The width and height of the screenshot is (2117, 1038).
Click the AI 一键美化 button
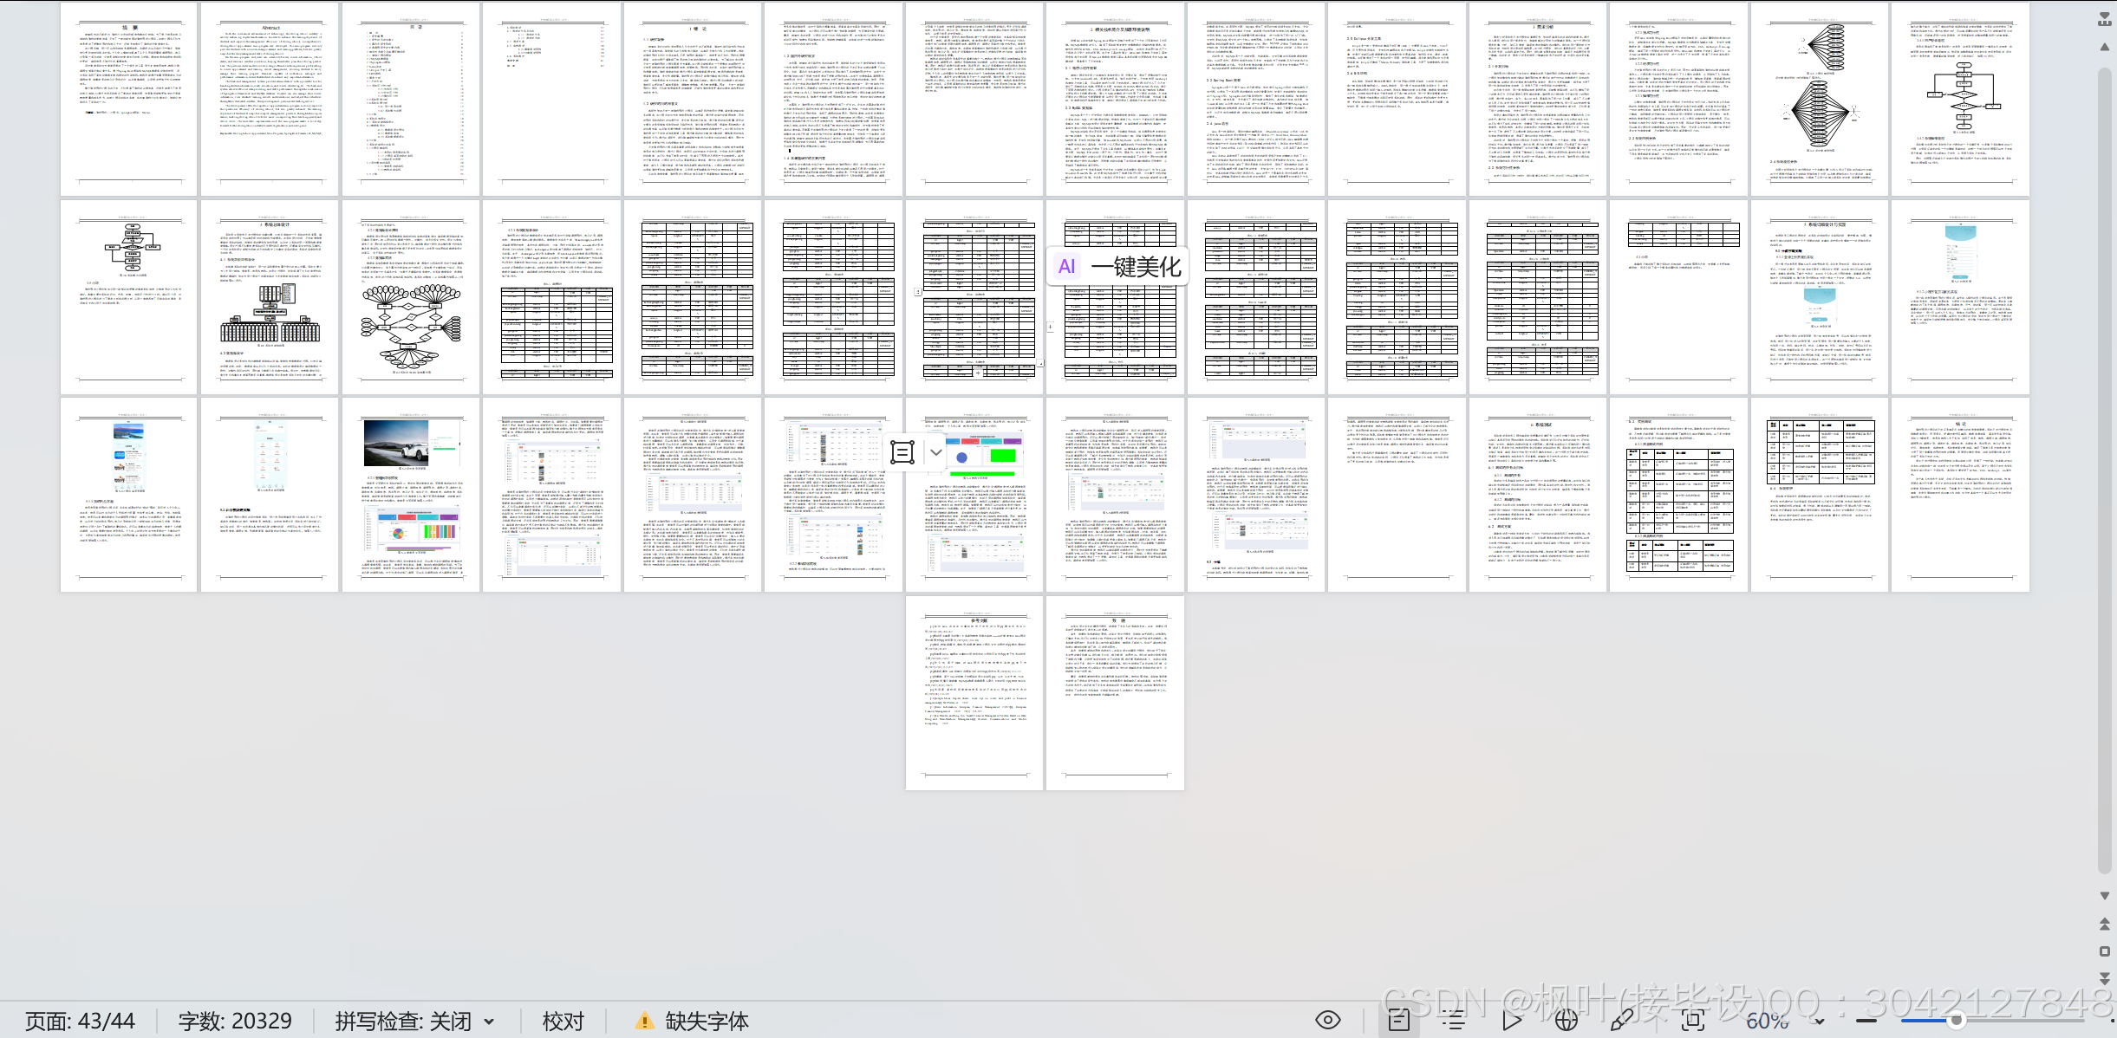point(1118,267)
